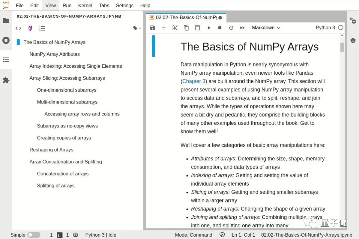Follow the Chapter 3 link

tap(194, 81)
